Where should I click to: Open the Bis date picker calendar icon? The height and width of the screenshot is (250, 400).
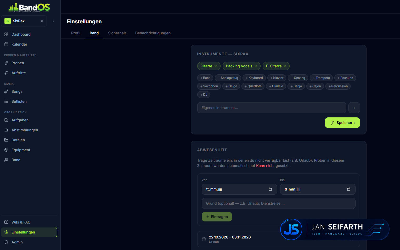coord(349,189)
